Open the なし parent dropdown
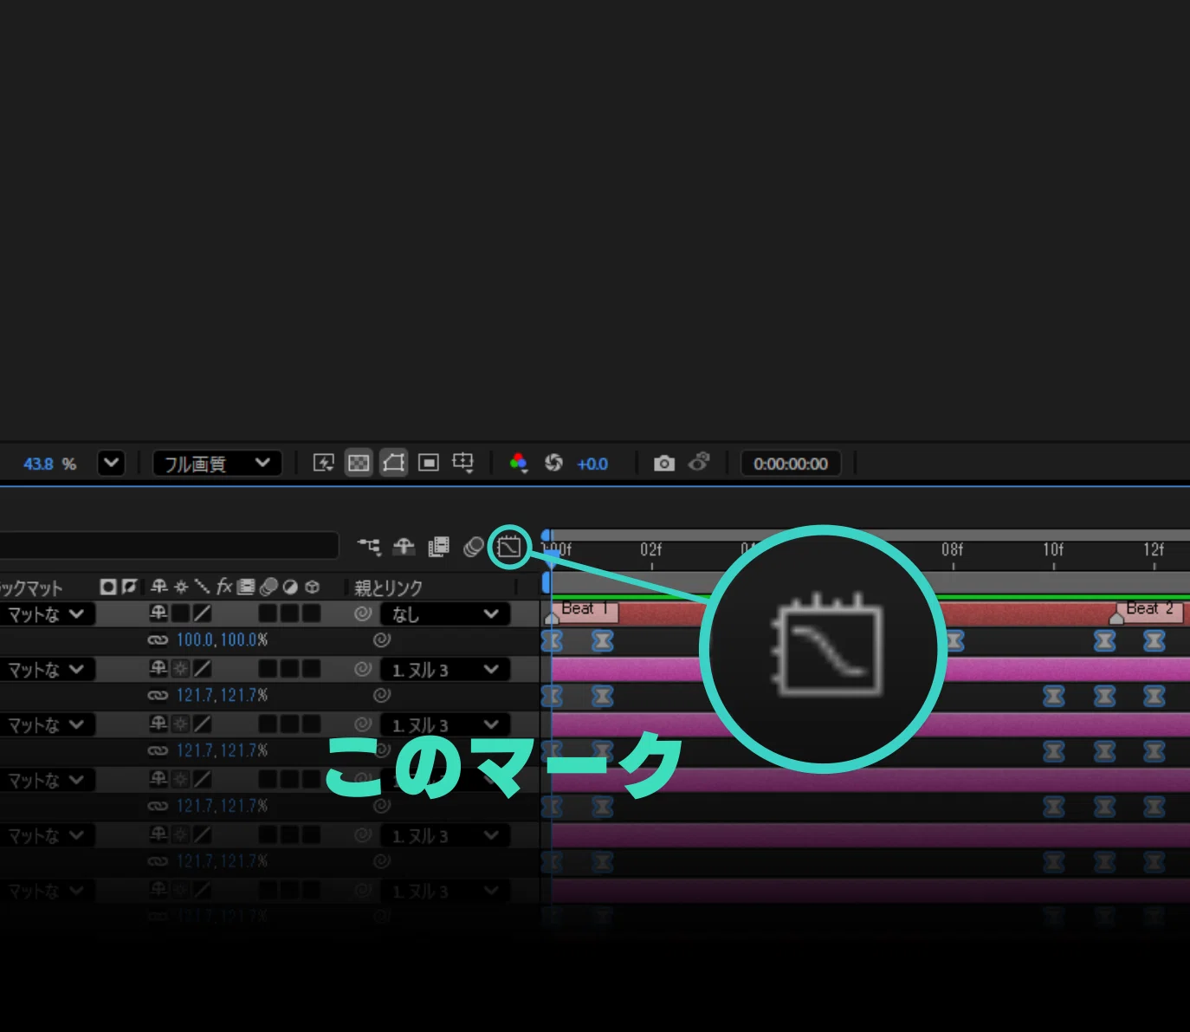 pyautogui.click(x=444, y=614)
